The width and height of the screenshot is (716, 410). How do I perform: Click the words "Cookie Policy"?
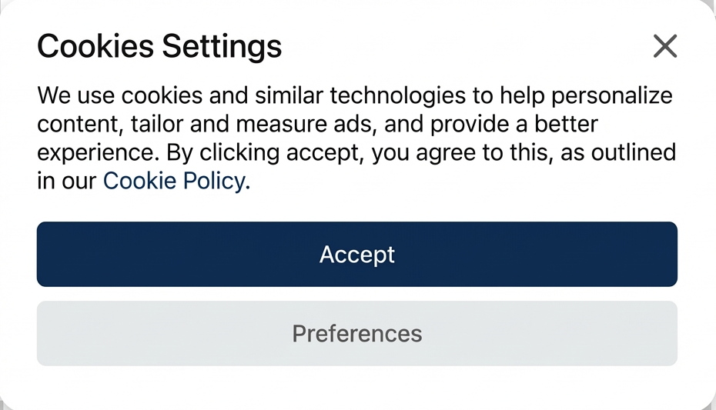pos(176,181)
